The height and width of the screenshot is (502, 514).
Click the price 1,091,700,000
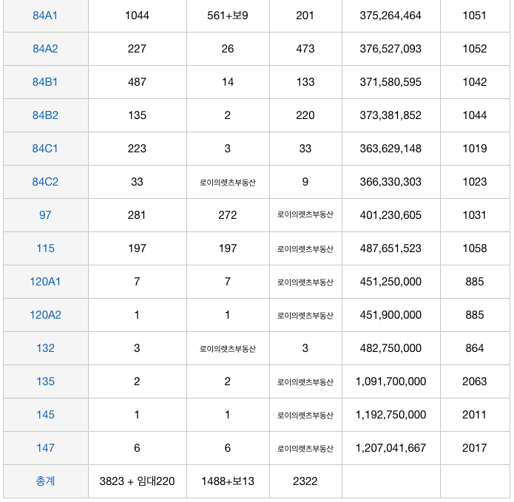pyautogui.click(x=390, y=381)
